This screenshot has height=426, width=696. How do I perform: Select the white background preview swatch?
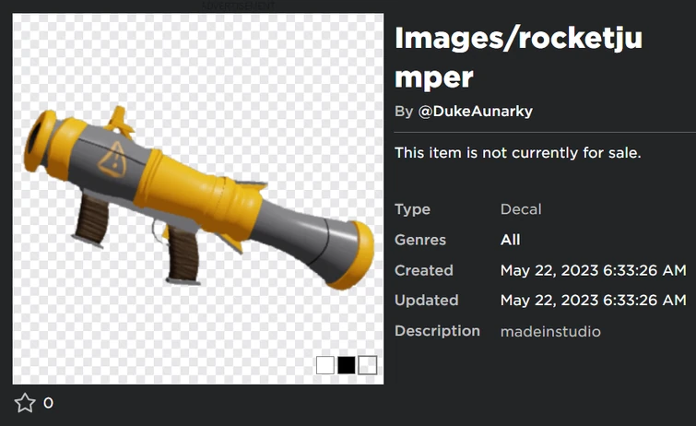click(x=325, y=365)
